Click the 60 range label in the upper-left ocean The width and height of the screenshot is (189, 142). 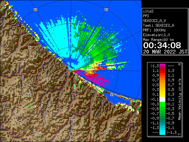[x=35, y=9]
